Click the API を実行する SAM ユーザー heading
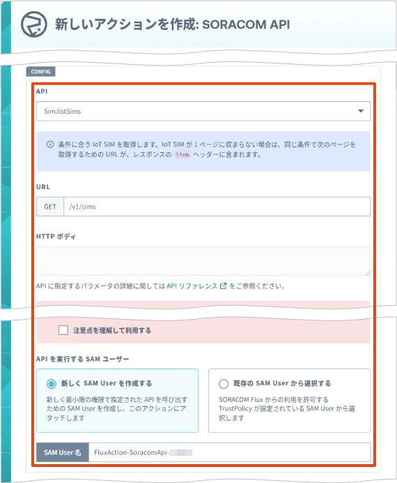 click(x=82, y=359)
